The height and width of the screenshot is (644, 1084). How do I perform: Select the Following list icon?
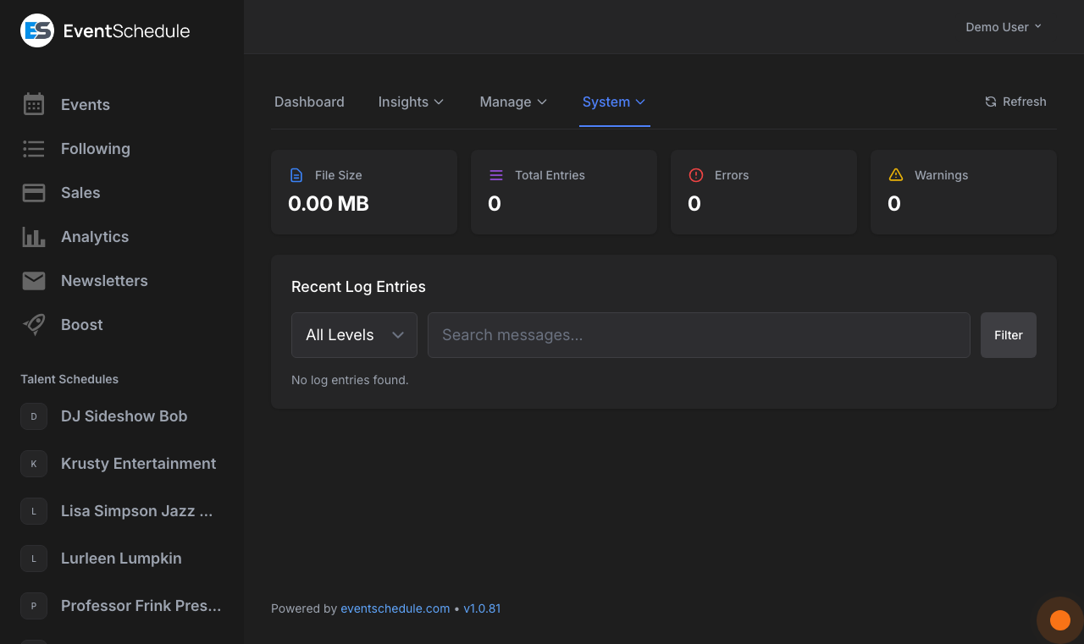click(34, 149)
